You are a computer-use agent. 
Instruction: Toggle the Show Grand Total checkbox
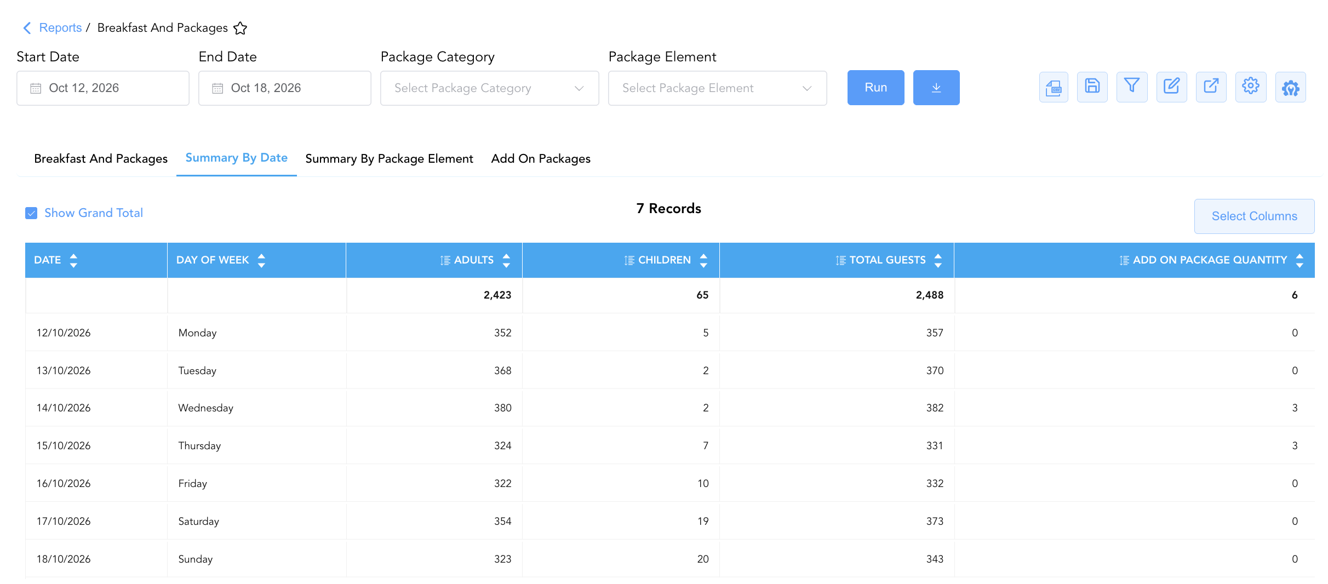[31, 213]
